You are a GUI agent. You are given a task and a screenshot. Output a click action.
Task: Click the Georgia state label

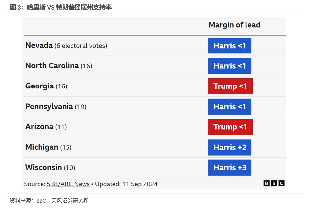tap(39, 86)
